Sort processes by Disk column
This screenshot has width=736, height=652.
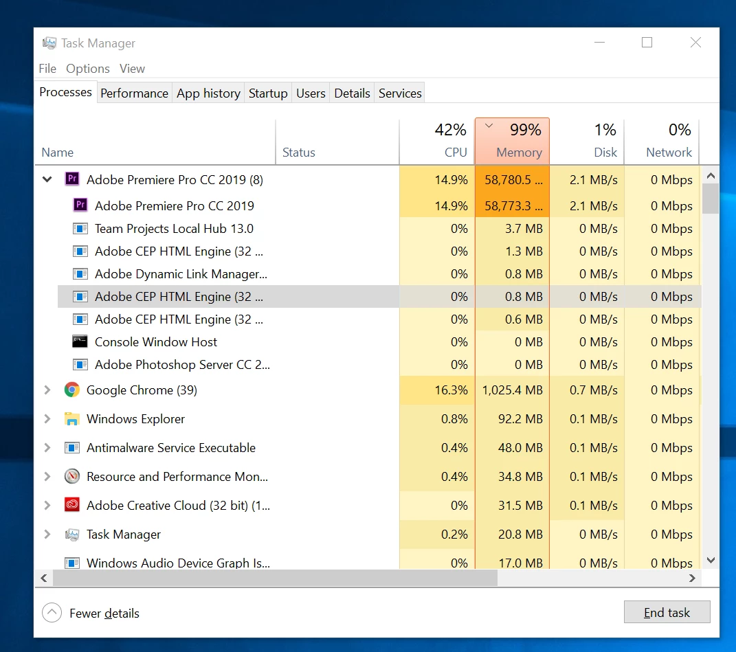(x=587, y=142)
